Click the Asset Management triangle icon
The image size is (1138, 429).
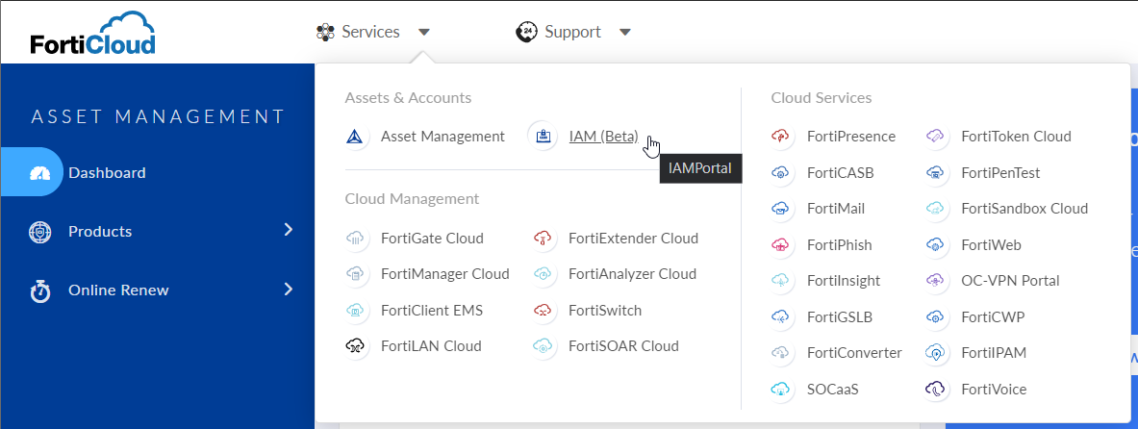(x=356, y=137)
